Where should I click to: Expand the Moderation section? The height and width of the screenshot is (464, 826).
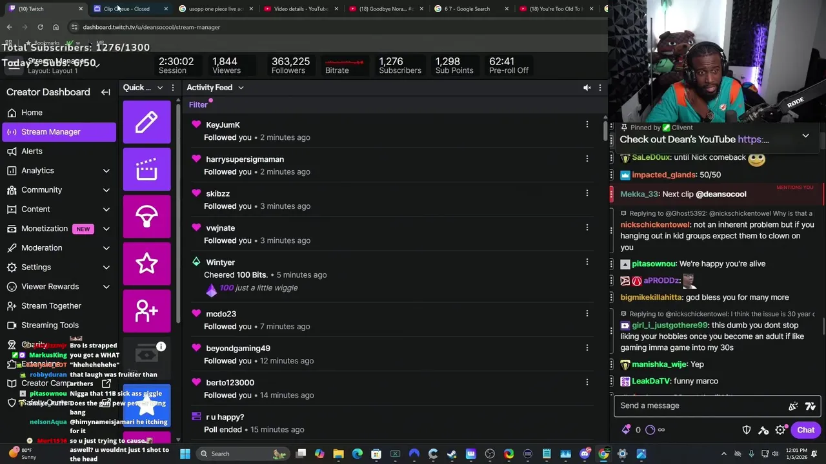pos(106,248)
